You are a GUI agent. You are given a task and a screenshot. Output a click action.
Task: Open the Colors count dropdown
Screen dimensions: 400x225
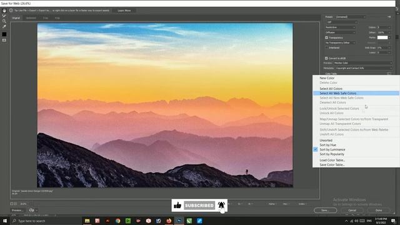(x=384, y=27)
